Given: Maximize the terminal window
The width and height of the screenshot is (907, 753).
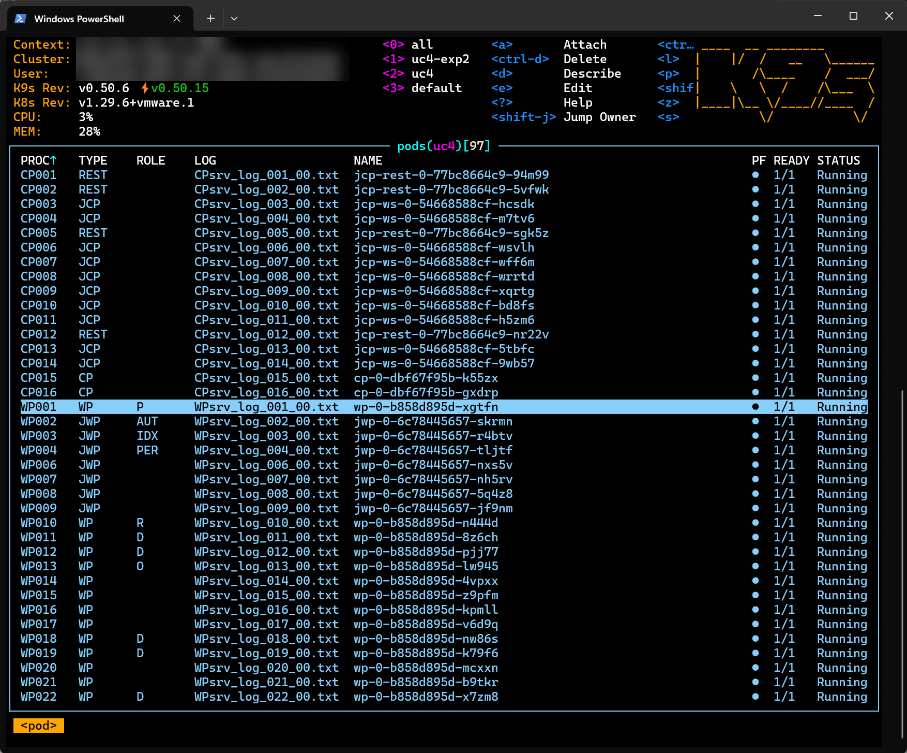Looking at the screenshot, I should pyautogui.click(x=853, y=16).
